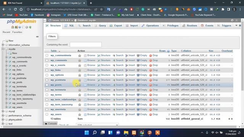Collapse the mysite database node
The width and height of the screenshot is (244, 137).
click(3, 49)
